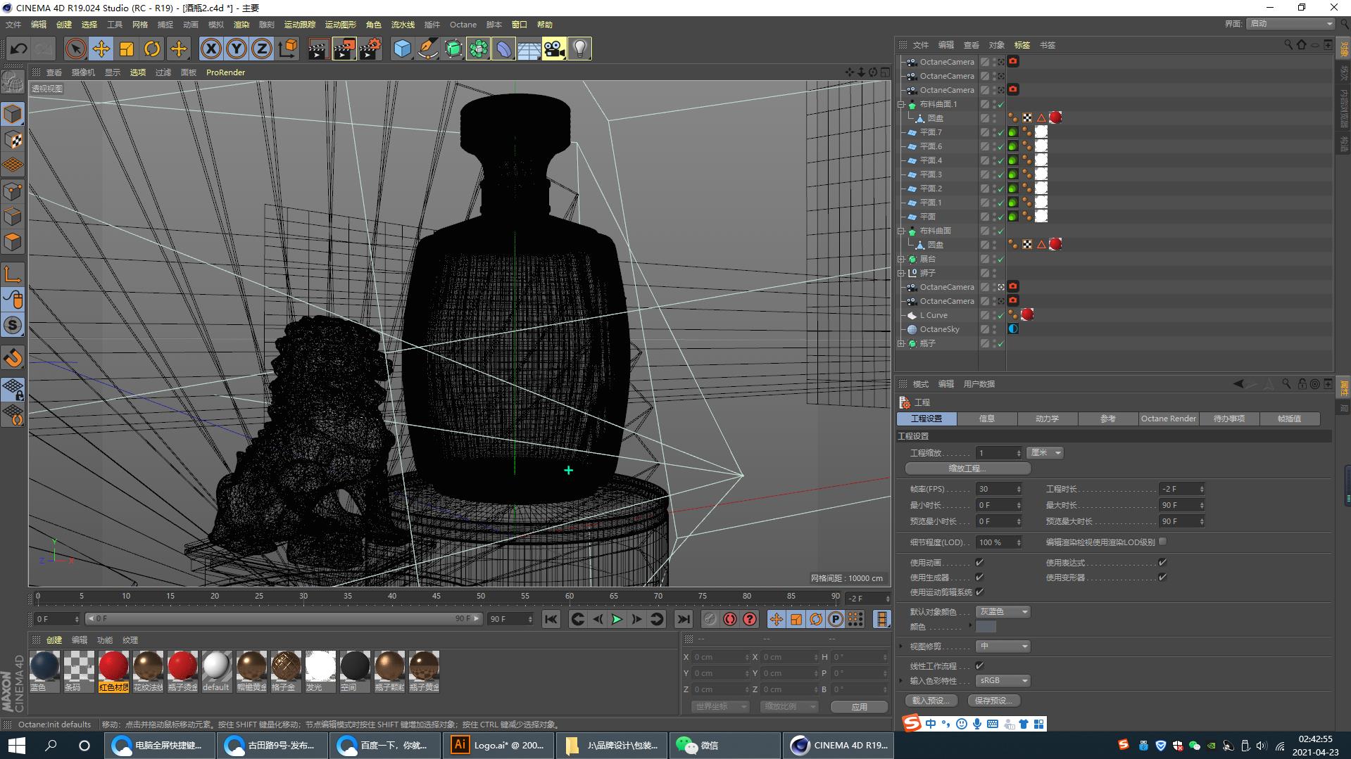Open the 灰蓝色 default color dropdown
The height and width of the screenshot is (759, 1351).
1003,612
